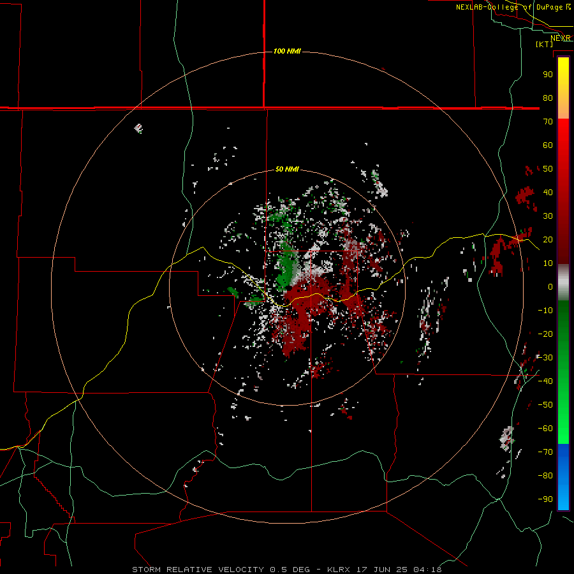Click the 80 value on velocity scale
Viewport: 574px width, 574px height.
[x=548, y=98]
